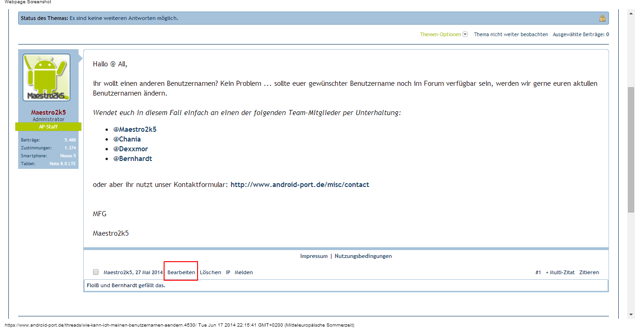Open Ausgewählte Beiträge counter

pyautogui.click(x=580, y=34)
